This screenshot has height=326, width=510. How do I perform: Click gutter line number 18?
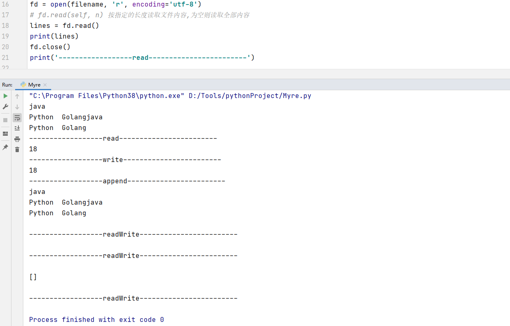coord(5,26)
